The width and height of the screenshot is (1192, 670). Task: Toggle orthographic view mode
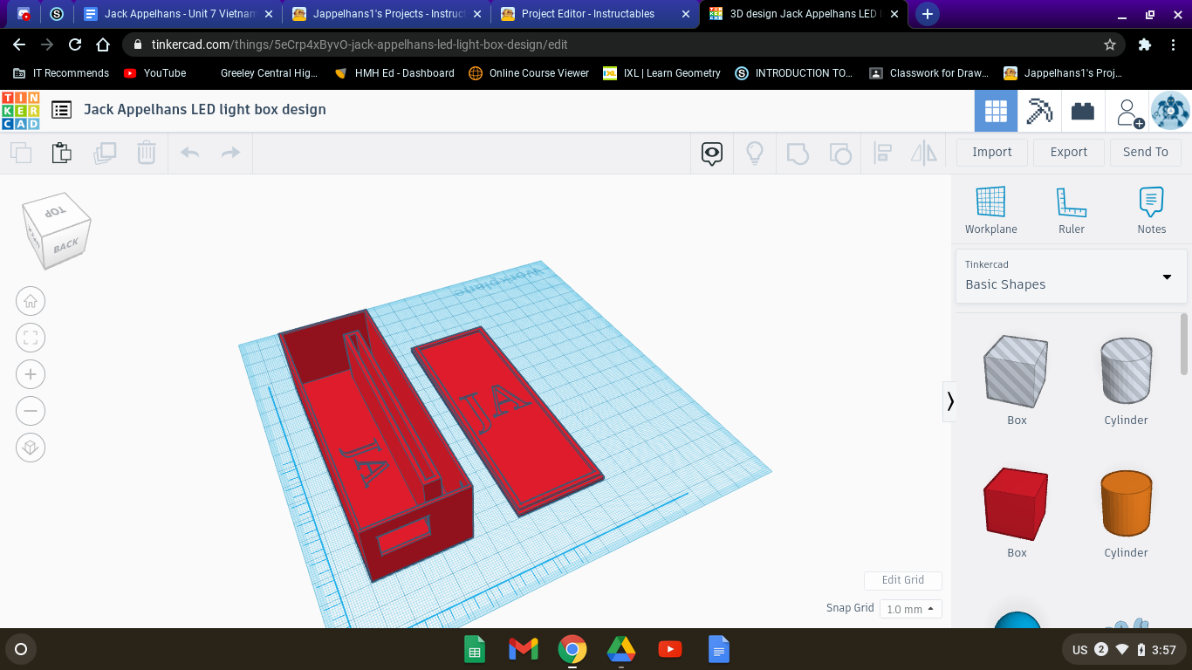point(31,447)
